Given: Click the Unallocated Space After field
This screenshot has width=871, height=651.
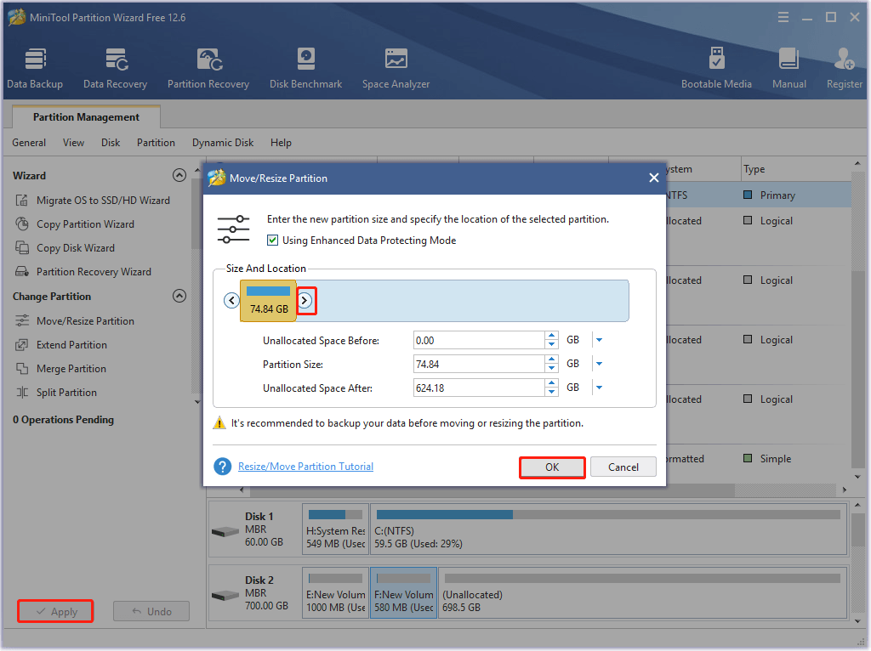Looking at the screenshot, I should click(479, 388).
